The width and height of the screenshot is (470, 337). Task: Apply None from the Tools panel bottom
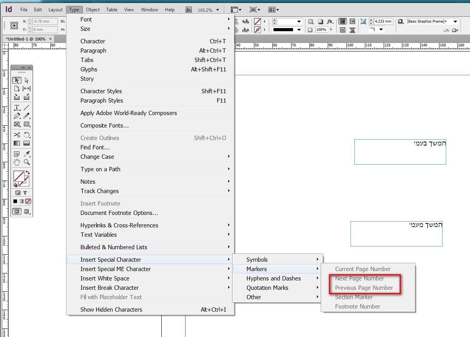click(28, 202)
